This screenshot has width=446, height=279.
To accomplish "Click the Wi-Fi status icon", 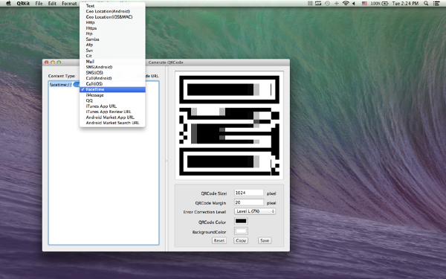I will click(x=346, y=4).
